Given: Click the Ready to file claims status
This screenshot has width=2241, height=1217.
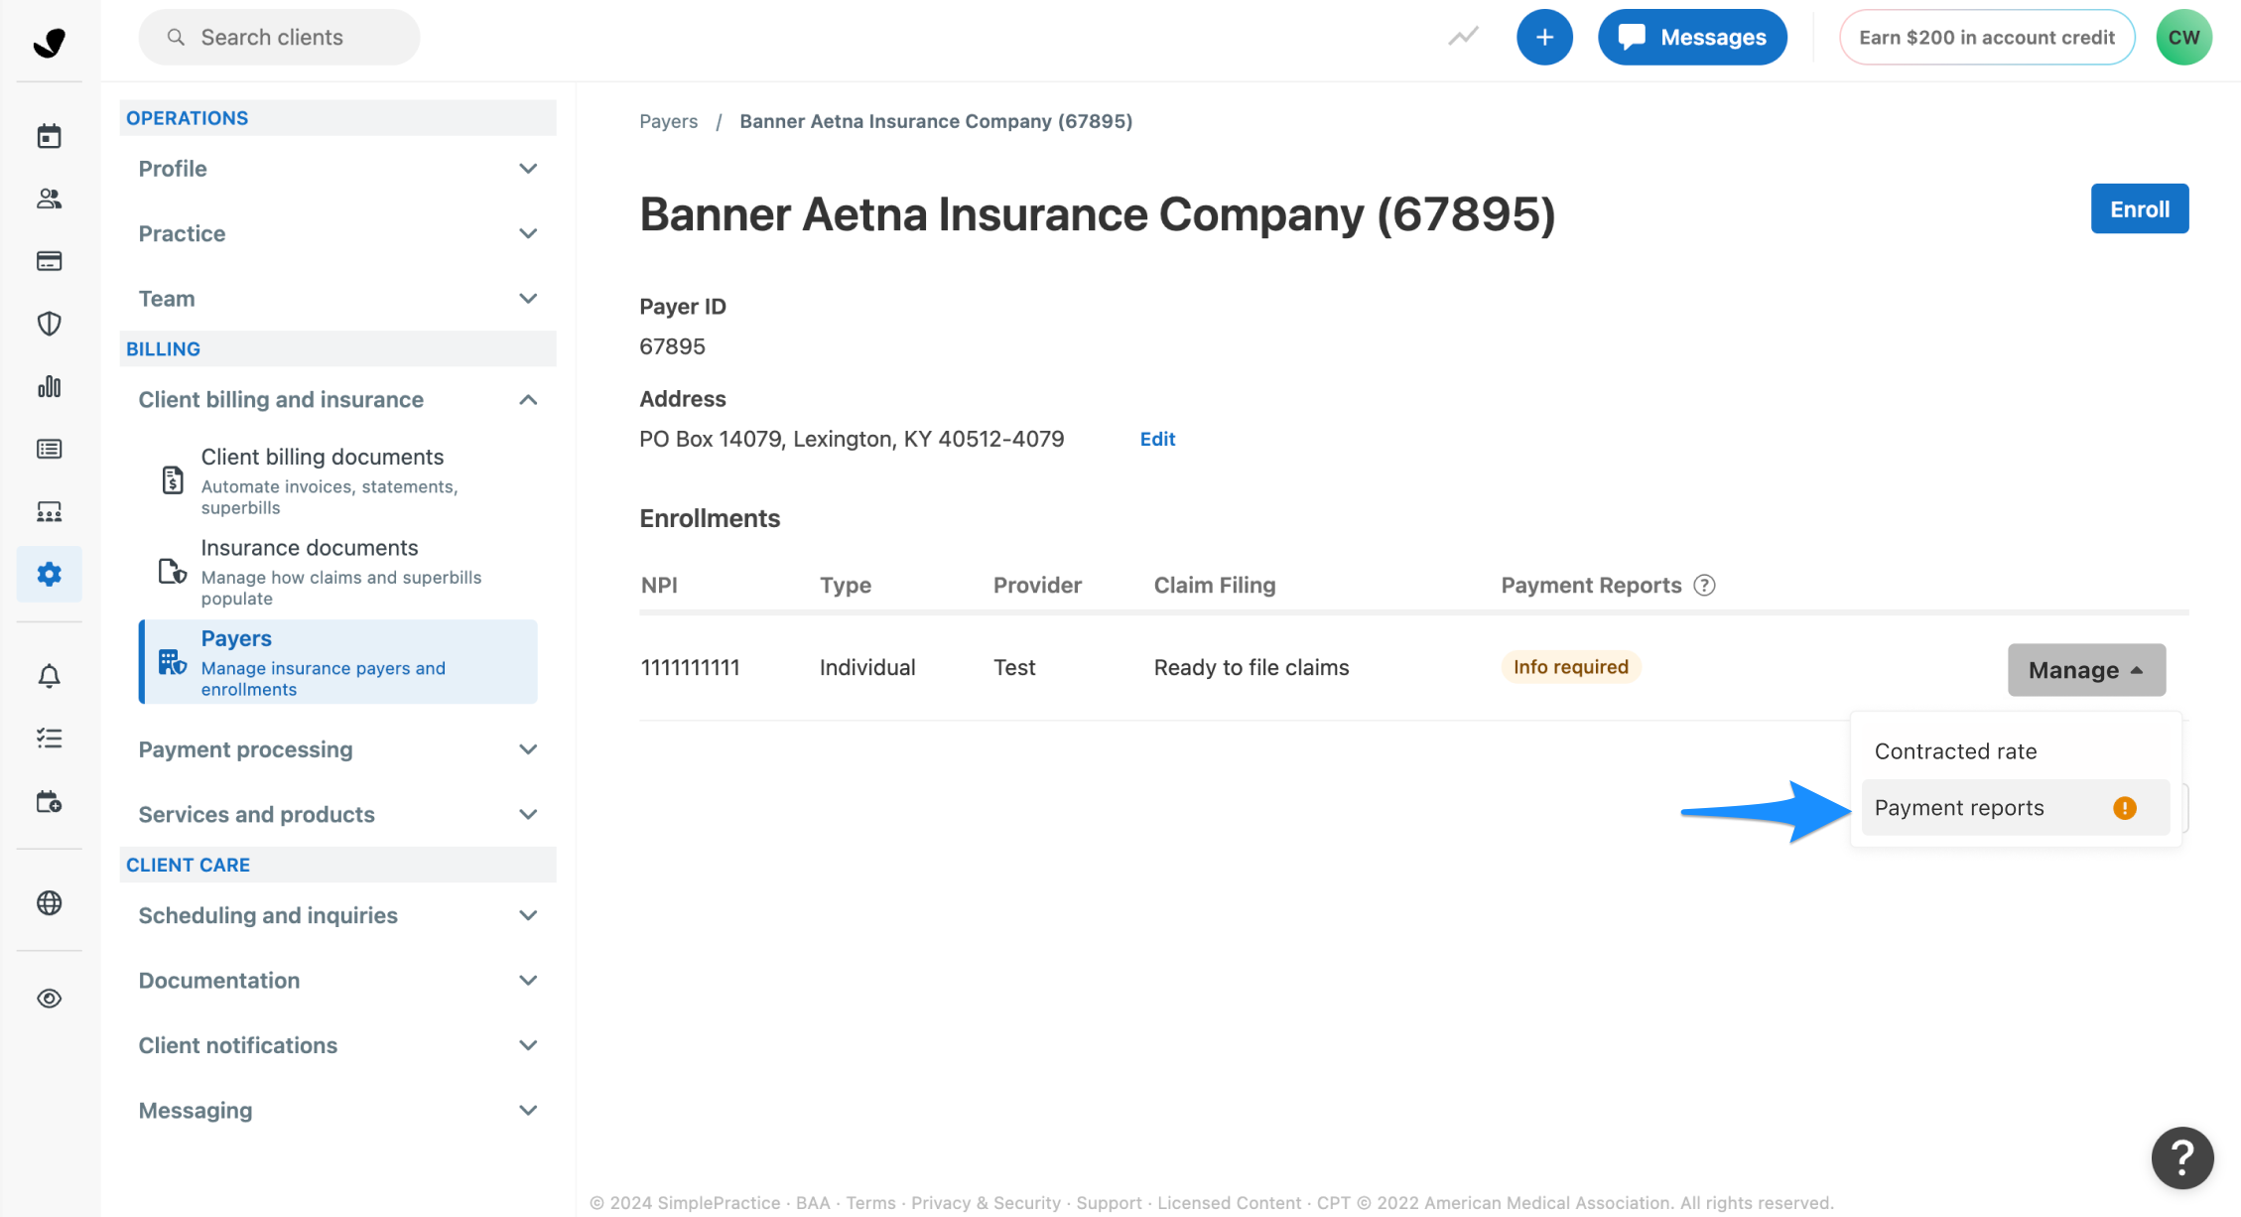Looking at the screenshot, I should (1251, 667).
